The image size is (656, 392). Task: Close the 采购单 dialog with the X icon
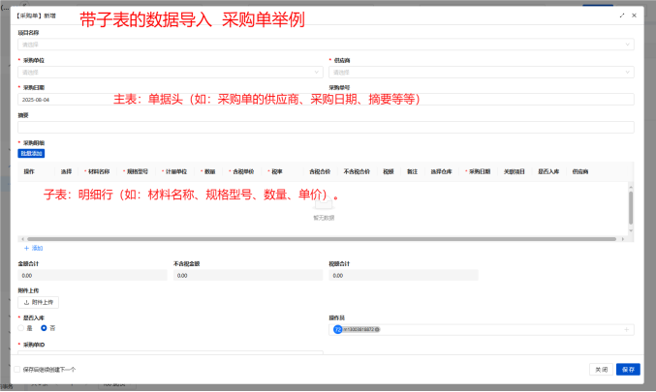pos(635,16)
